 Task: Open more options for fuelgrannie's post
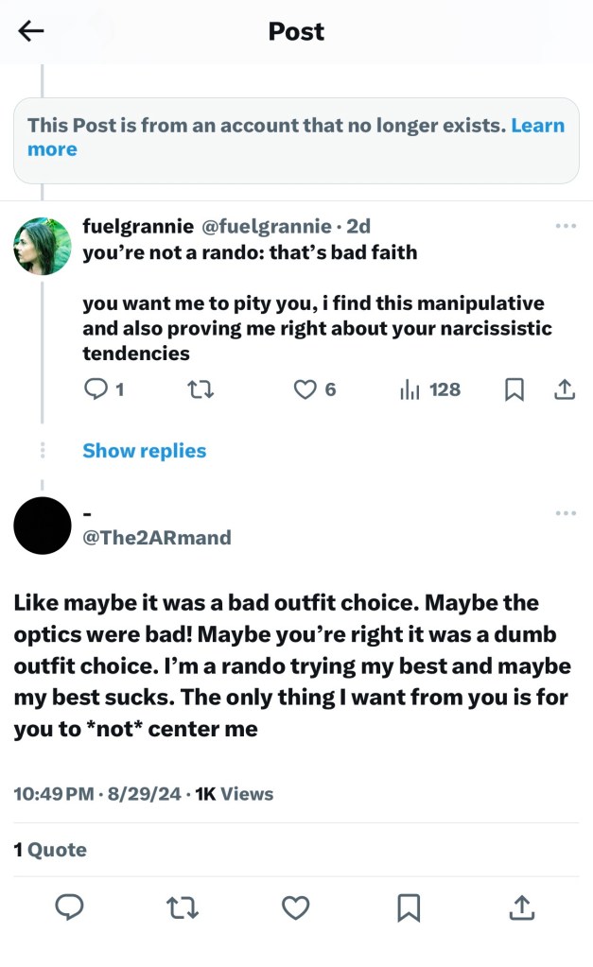(x=566, y=226)
